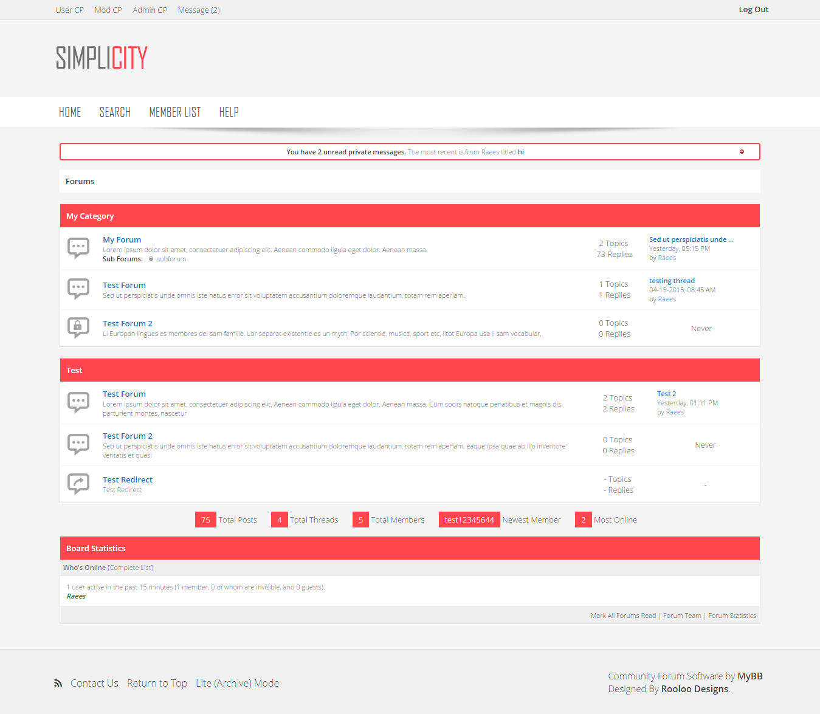This screenshot has width=820, height=714.
Task: Open the subforum link under My Forum
Action: tap(171, 259)
